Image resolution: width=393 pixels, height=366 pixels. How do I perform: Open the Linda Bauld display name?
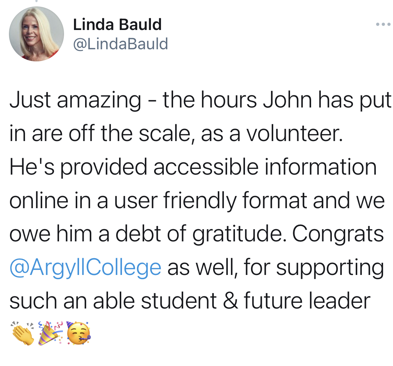(x=117, y=25)
